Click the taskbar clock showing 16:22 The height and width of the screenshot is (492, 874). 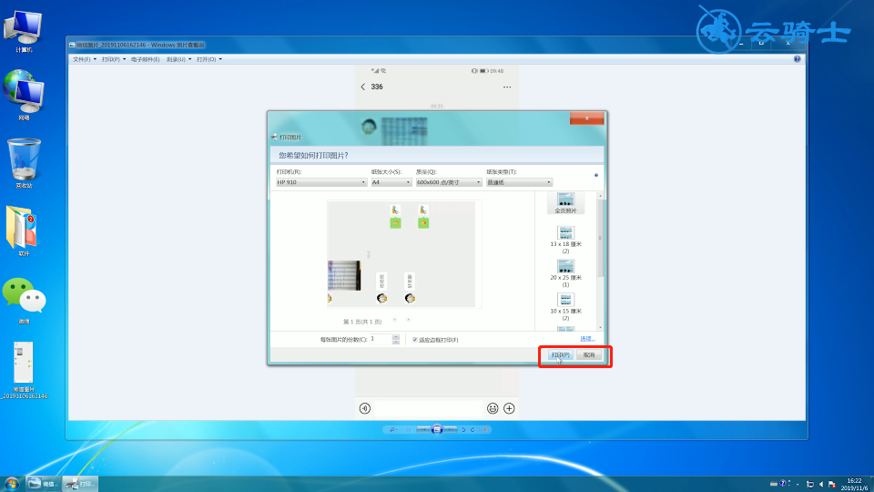coord(854,484)
